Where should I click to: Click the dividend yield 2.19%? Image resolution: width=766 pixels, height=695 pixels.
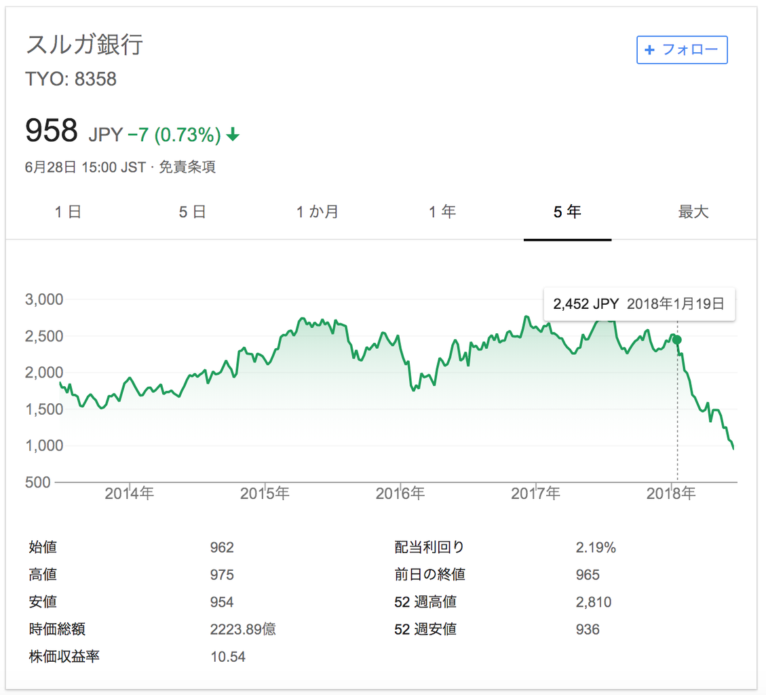click(596, 548)
